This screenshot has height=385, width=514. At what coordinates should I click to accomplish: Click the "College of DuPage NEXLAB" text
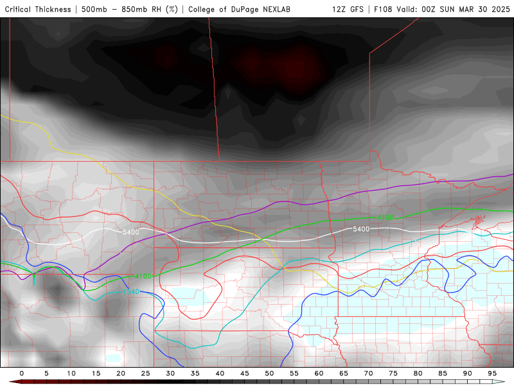coord(239,10)
